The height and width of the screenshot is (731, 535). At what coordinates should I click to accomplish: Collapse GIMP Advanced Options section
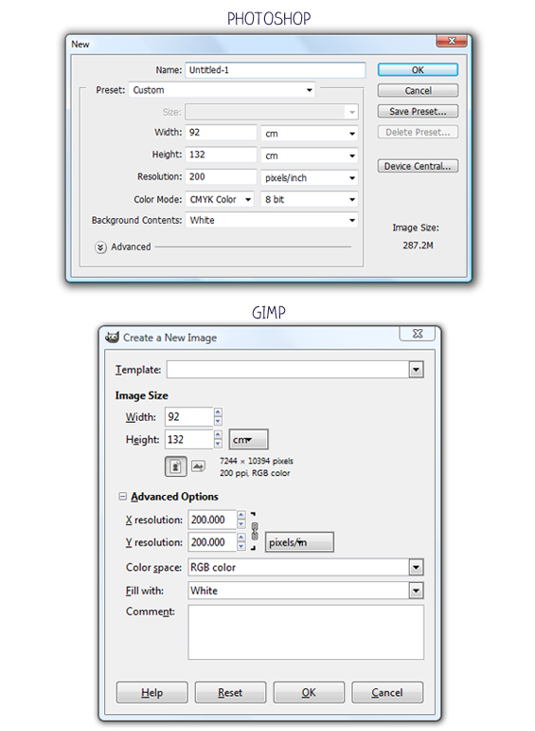pyautogui.click(x=122, y=496)
